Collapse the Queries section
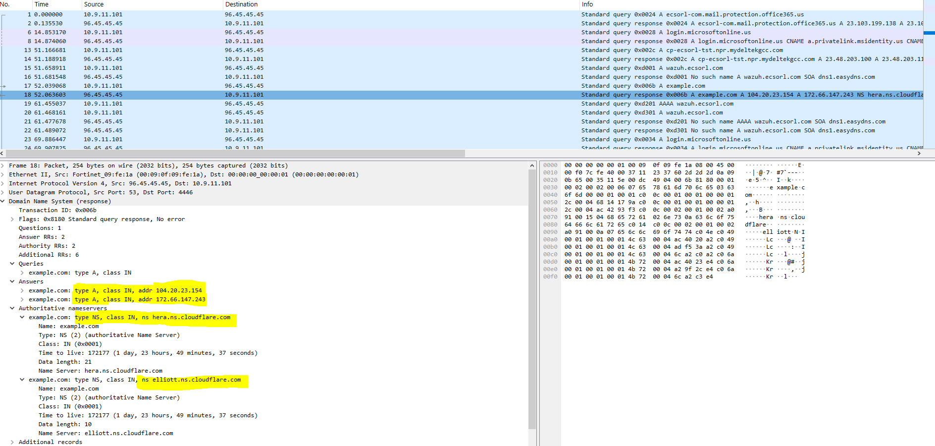Viewport: 935px width, 446px height. pos(12,264)
